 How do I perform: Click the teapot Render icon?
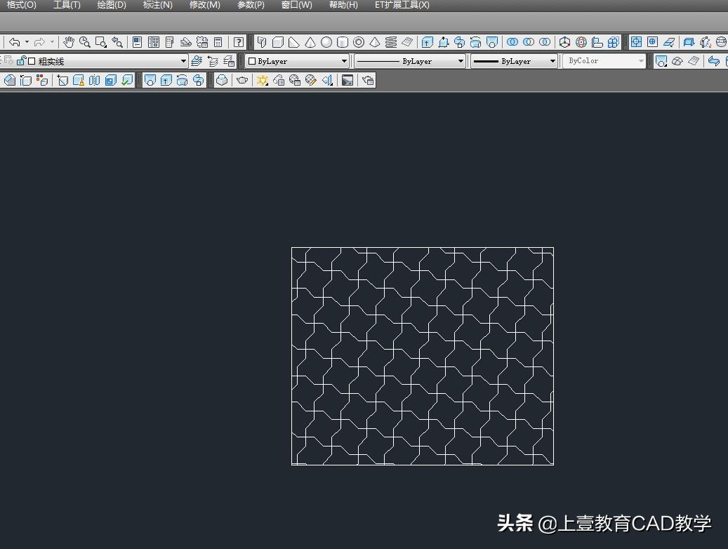tap(242, 80)
